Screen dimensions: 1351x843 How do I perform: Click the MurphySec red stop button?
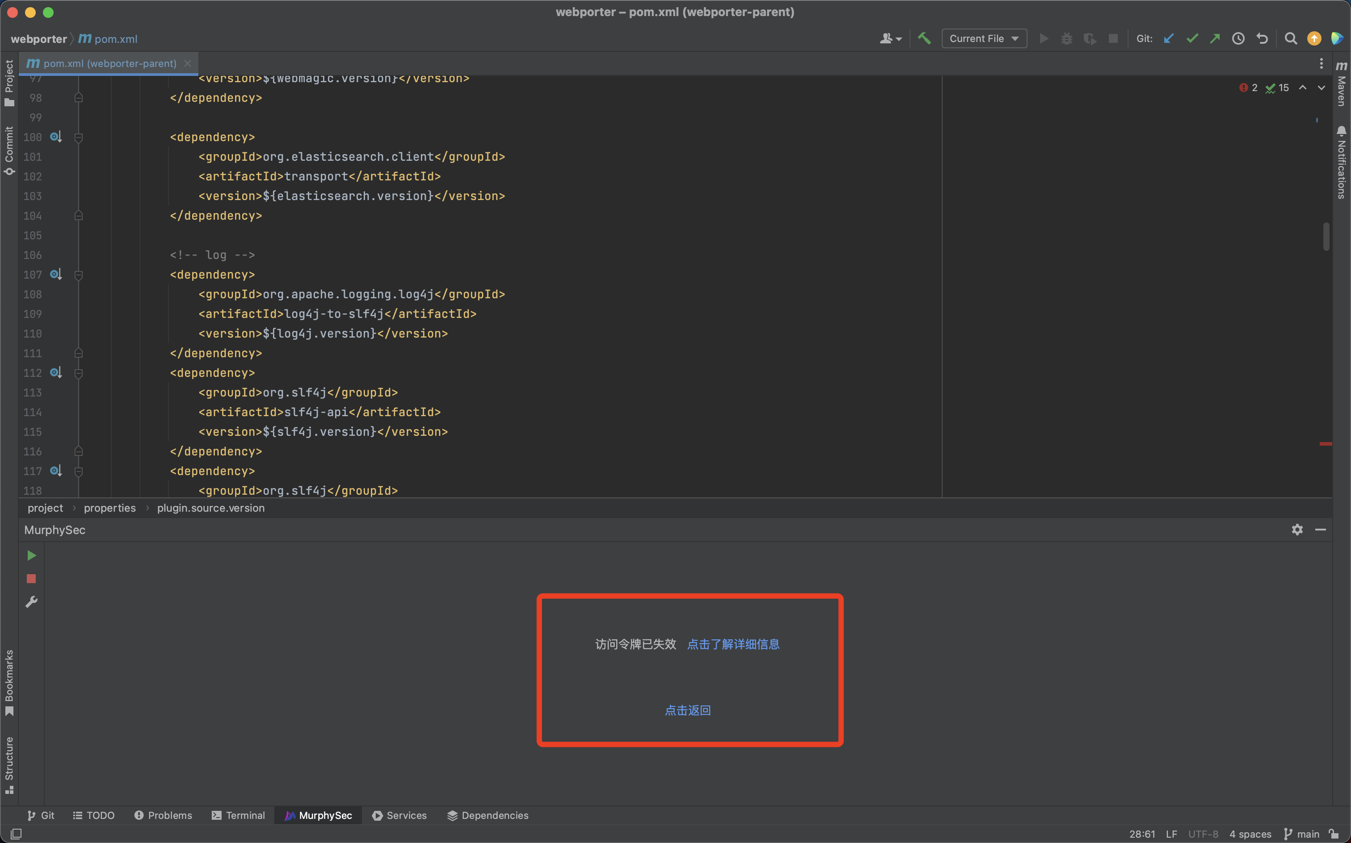pos(31,579)
